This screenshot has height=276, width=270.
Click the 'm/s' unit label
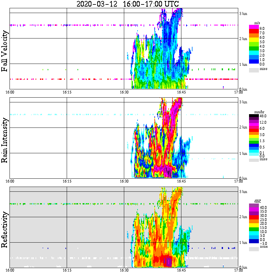pyautogui.click(x=257, y=23)
